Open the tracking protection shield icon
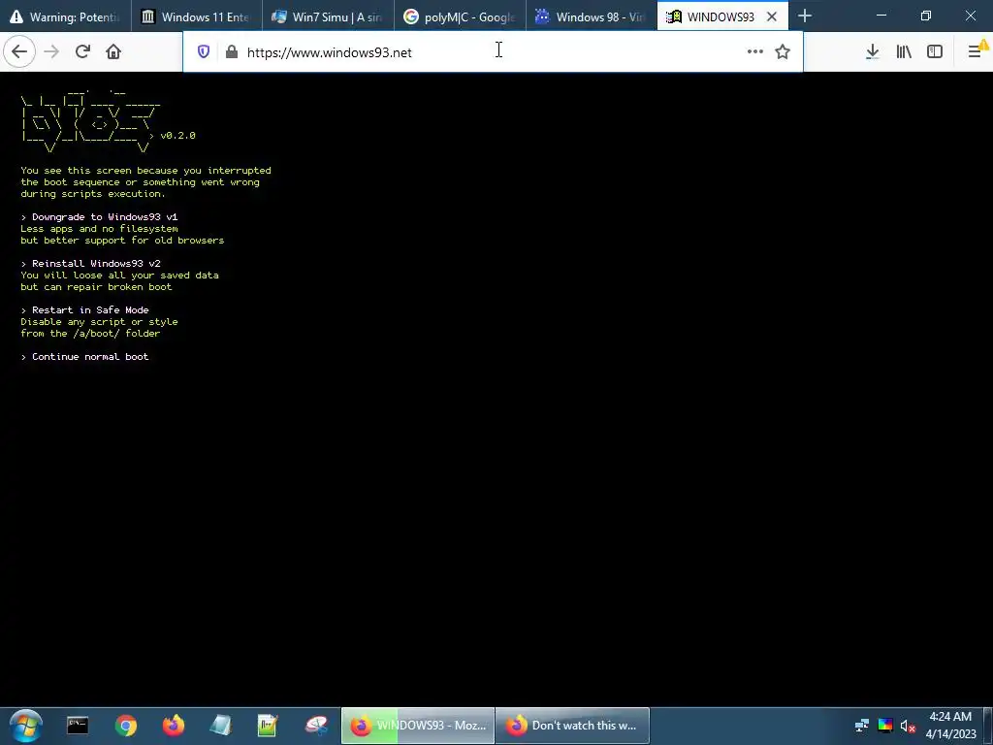This screenshot has width=993, height=745. (204, 52)
